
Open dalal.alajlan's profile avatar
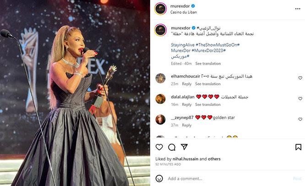tap(160, 99)
